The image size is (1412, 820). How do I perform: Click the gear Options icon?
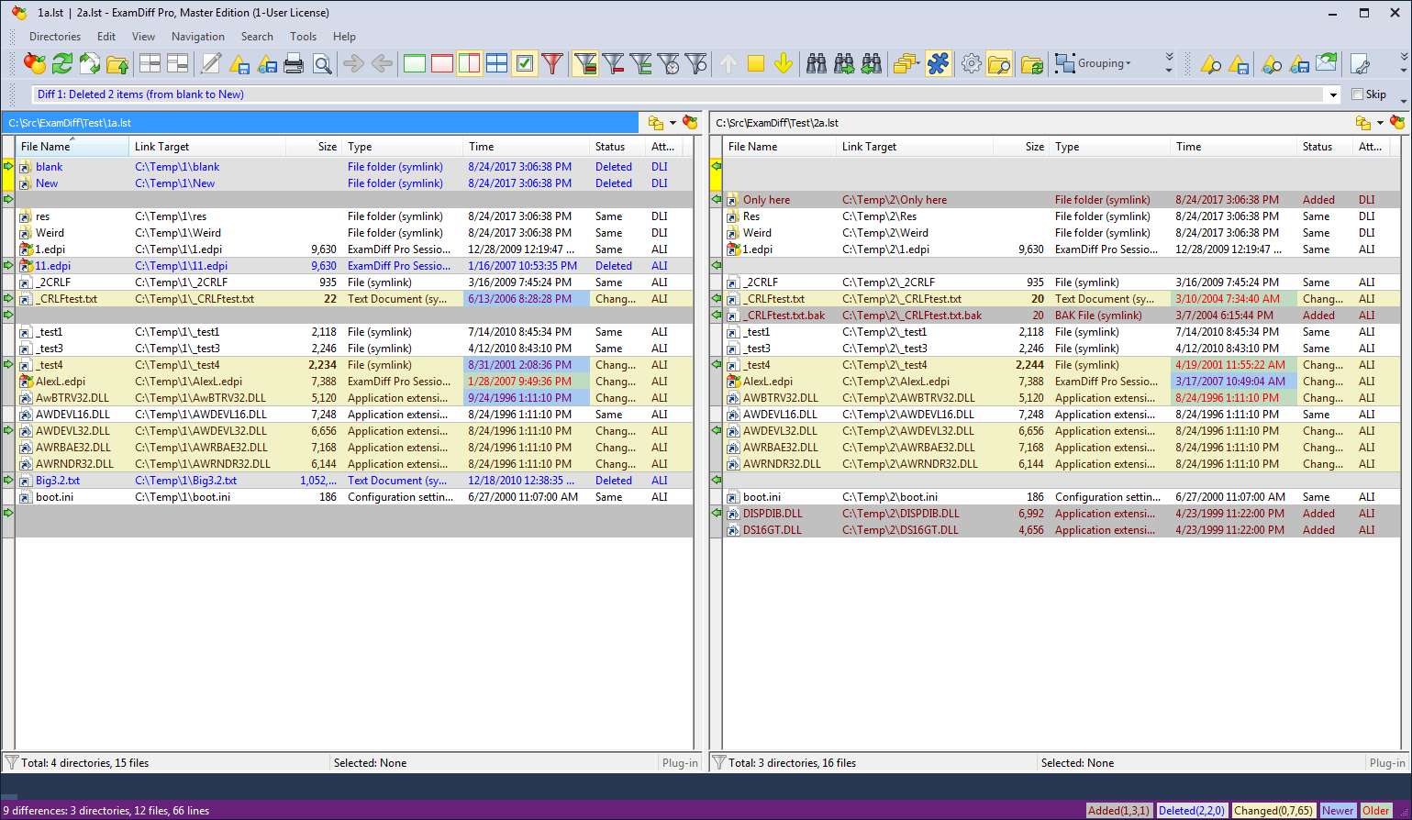pyautogui.click(x=971, y=63)
